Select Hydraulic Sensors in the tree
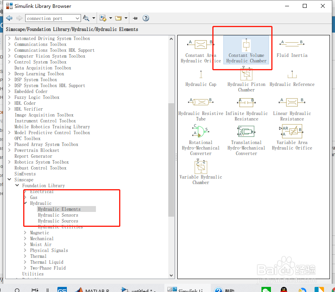 pyautogui.click(x=58, y=215)
